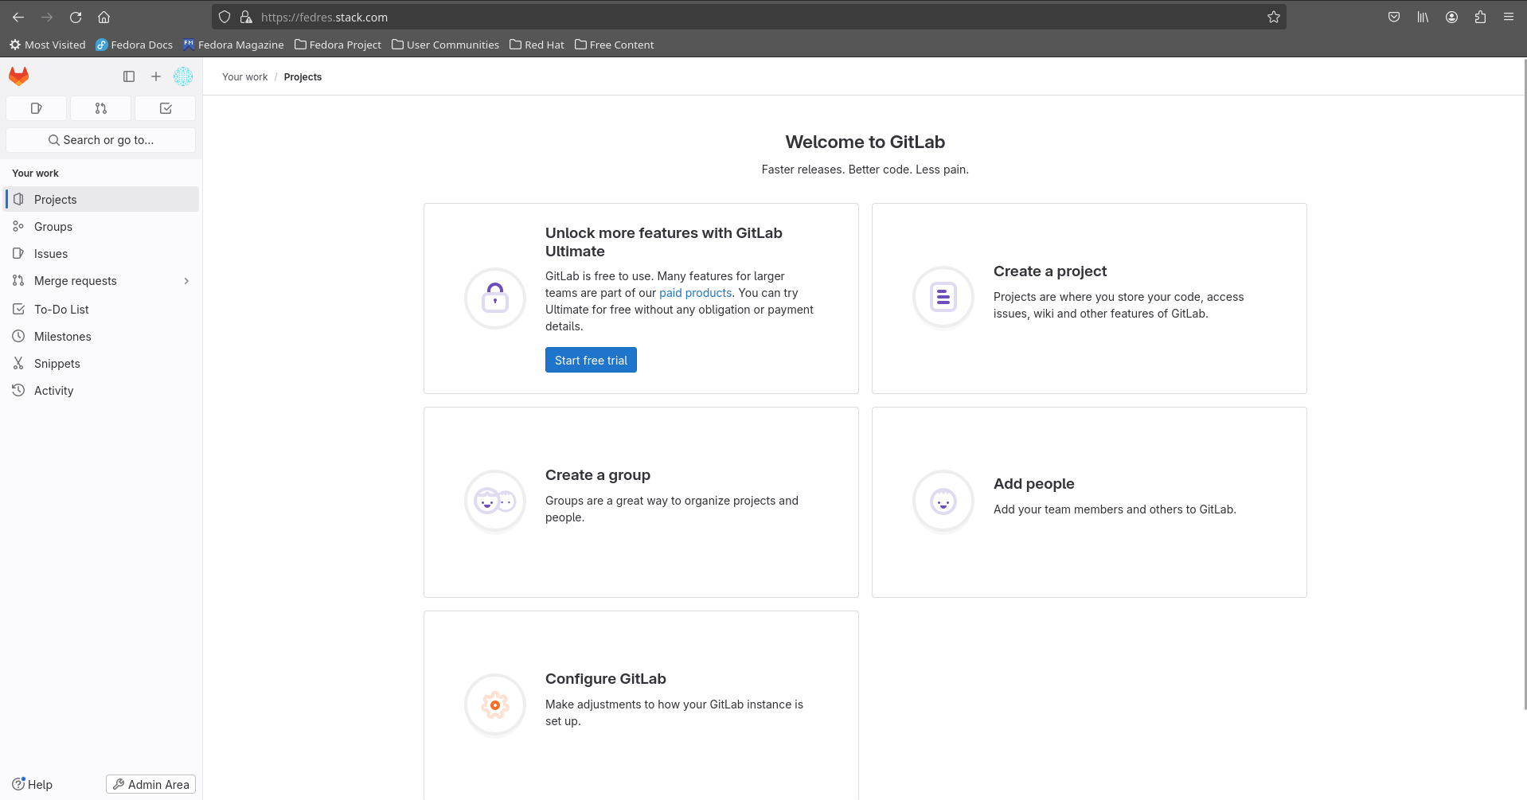Click the Help icon at bottom left

[x=18, y=783]
